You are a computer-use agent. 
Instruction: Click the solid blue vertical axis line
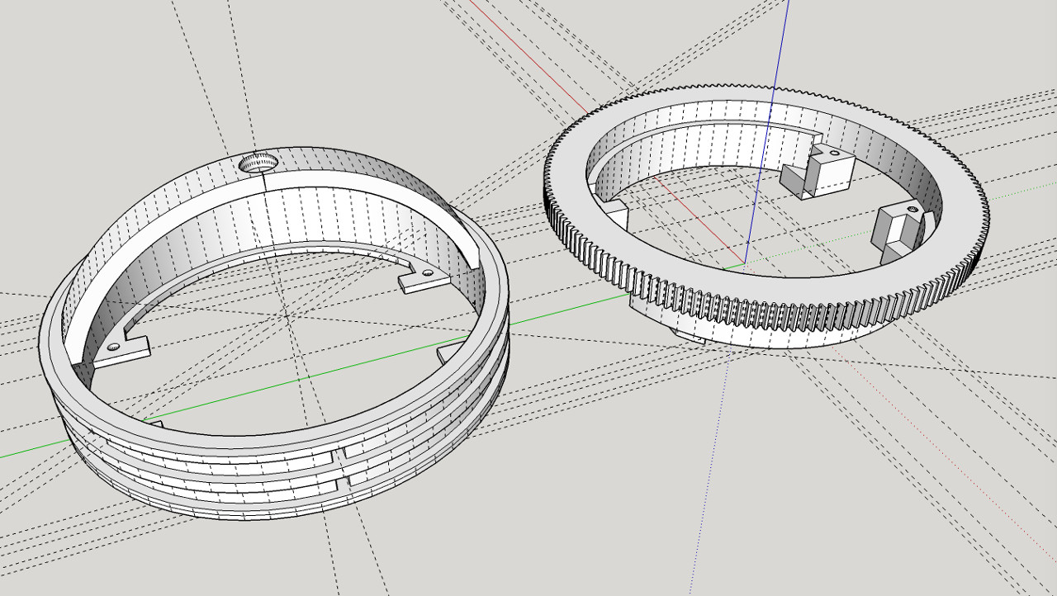(767, 132)
